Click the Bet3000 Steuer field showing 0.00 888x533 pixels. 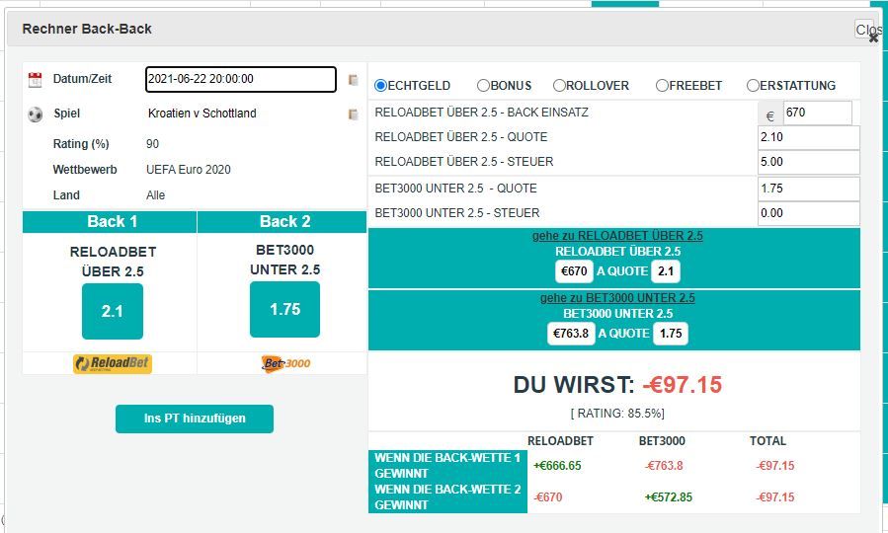click(809, 213)
